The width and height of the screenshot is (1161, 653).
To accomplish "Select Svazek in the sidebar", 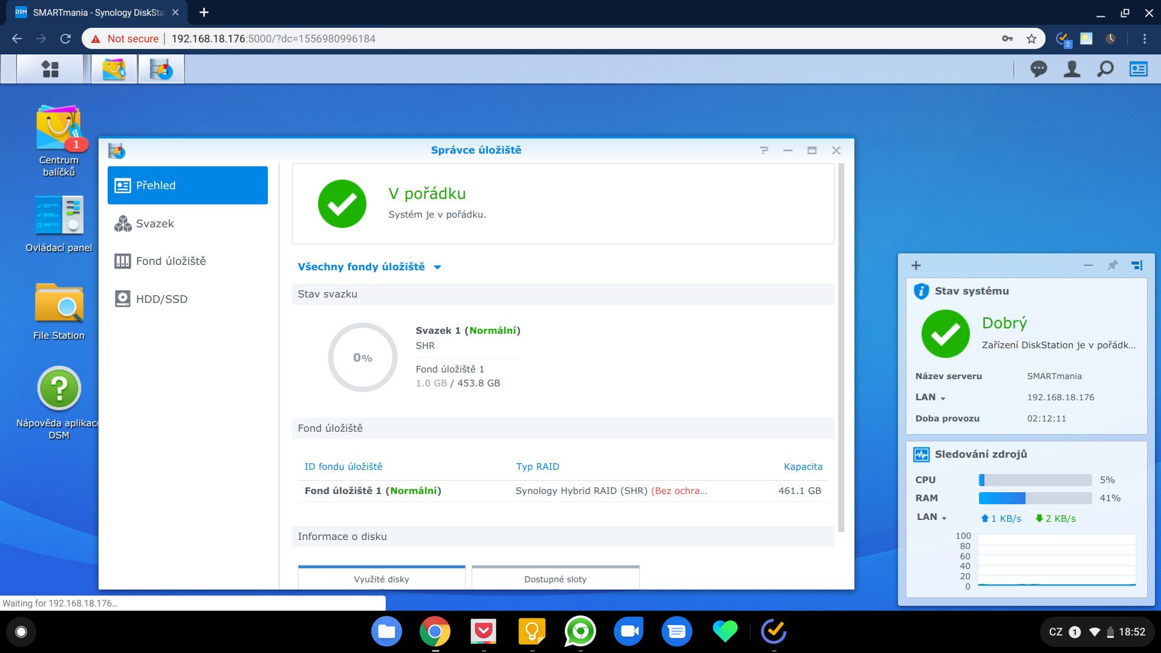I will pyautogui.click(x=187, y=224).
